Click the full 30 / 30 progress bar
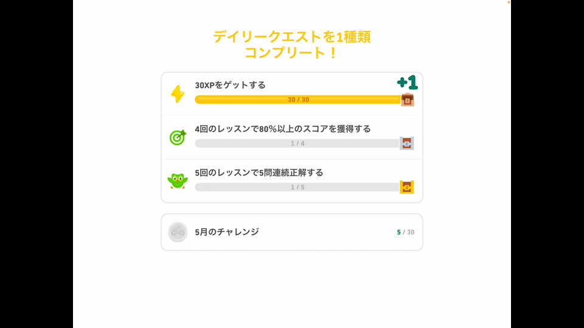The width and height of the screenshot is (584, 328). 297,100
